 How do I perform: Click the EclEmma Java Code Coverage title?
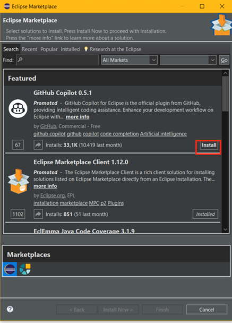click(84, 231)
